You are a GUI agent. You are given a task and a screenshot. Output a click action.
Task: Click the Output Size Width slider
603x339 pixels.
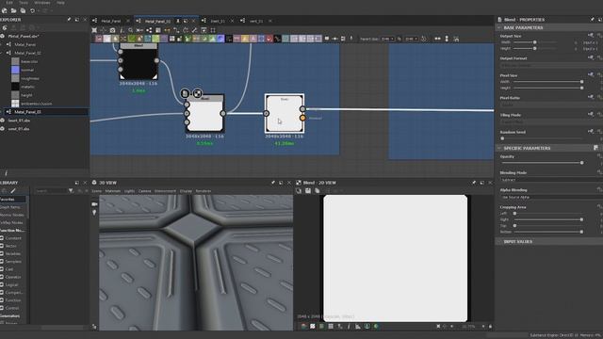pyautogui.click(x=535, y=42)
